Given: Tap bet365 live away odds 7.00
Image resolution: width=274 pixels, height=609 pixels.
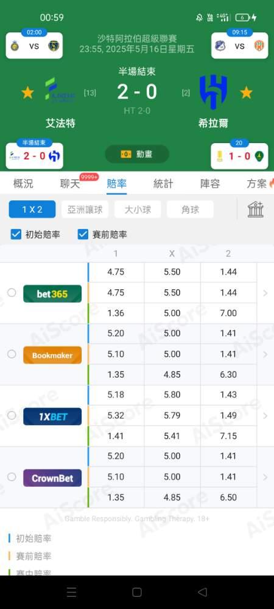Looking at the screenshot, I should coord(228,313).
